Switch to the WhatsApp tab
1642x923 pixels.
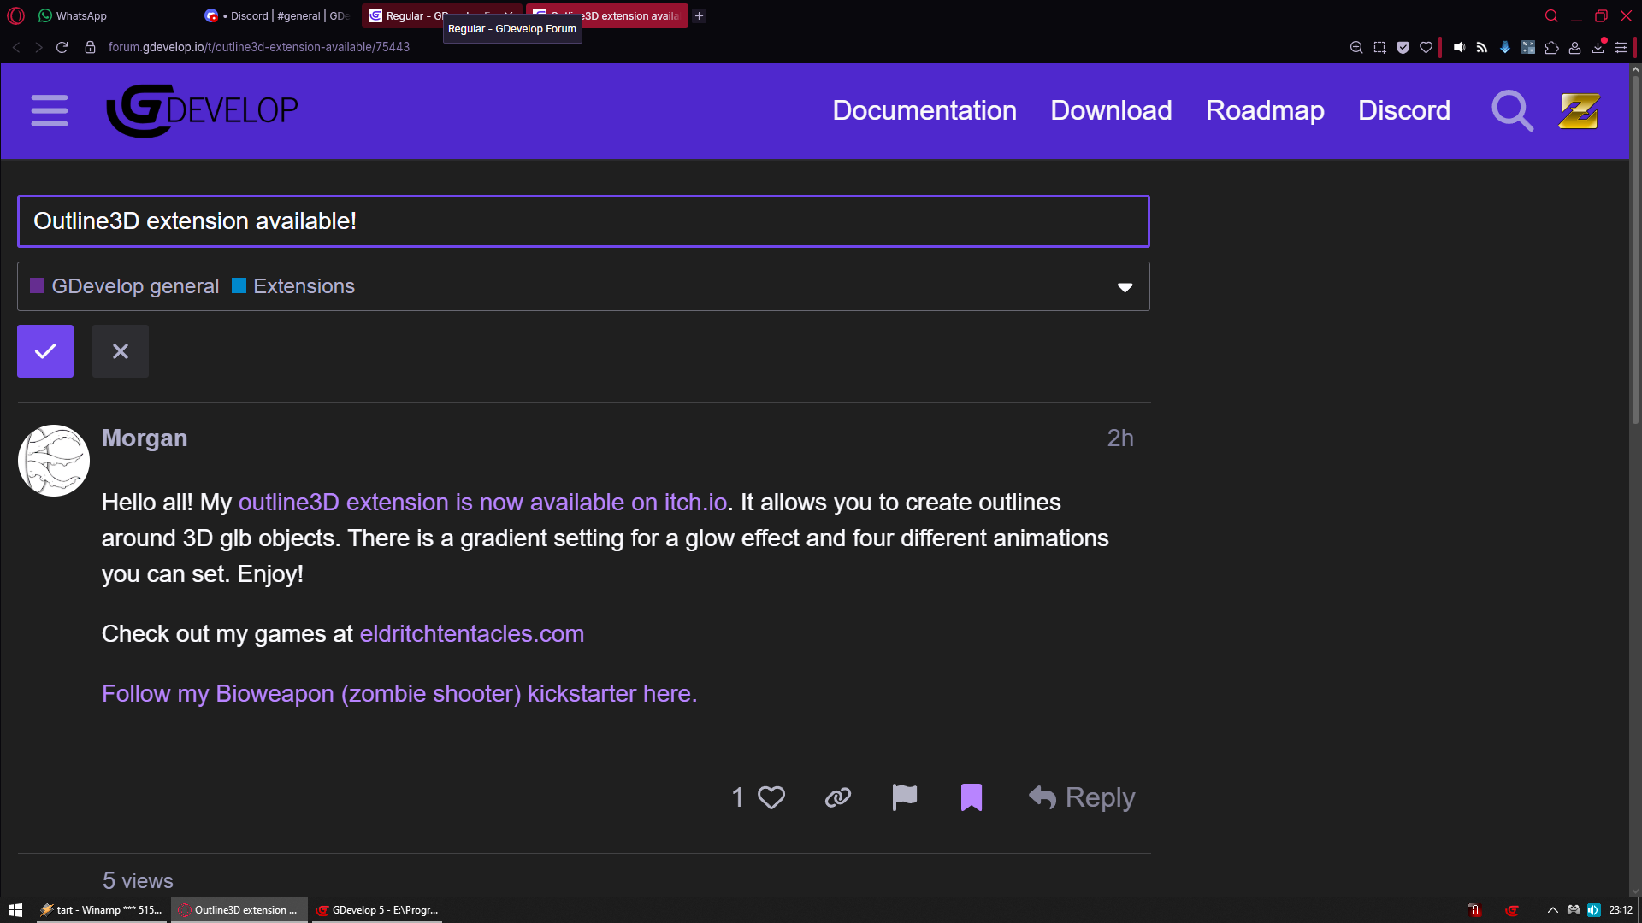81,15
